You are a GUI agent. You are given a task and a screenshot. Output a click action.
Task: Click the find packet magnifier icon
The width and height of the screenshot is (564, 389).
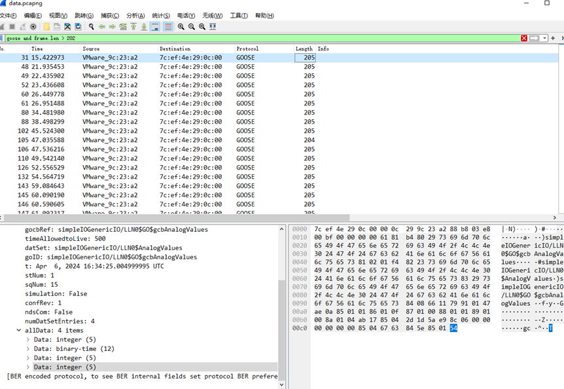click(91, 27)
